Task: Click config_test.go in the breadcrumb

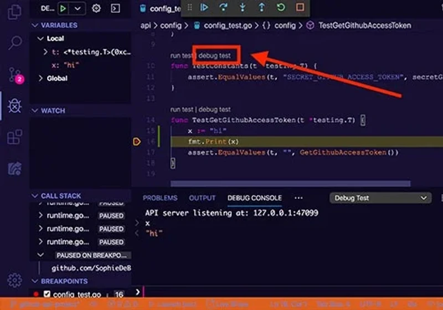Action: click(x=228, y=25)
